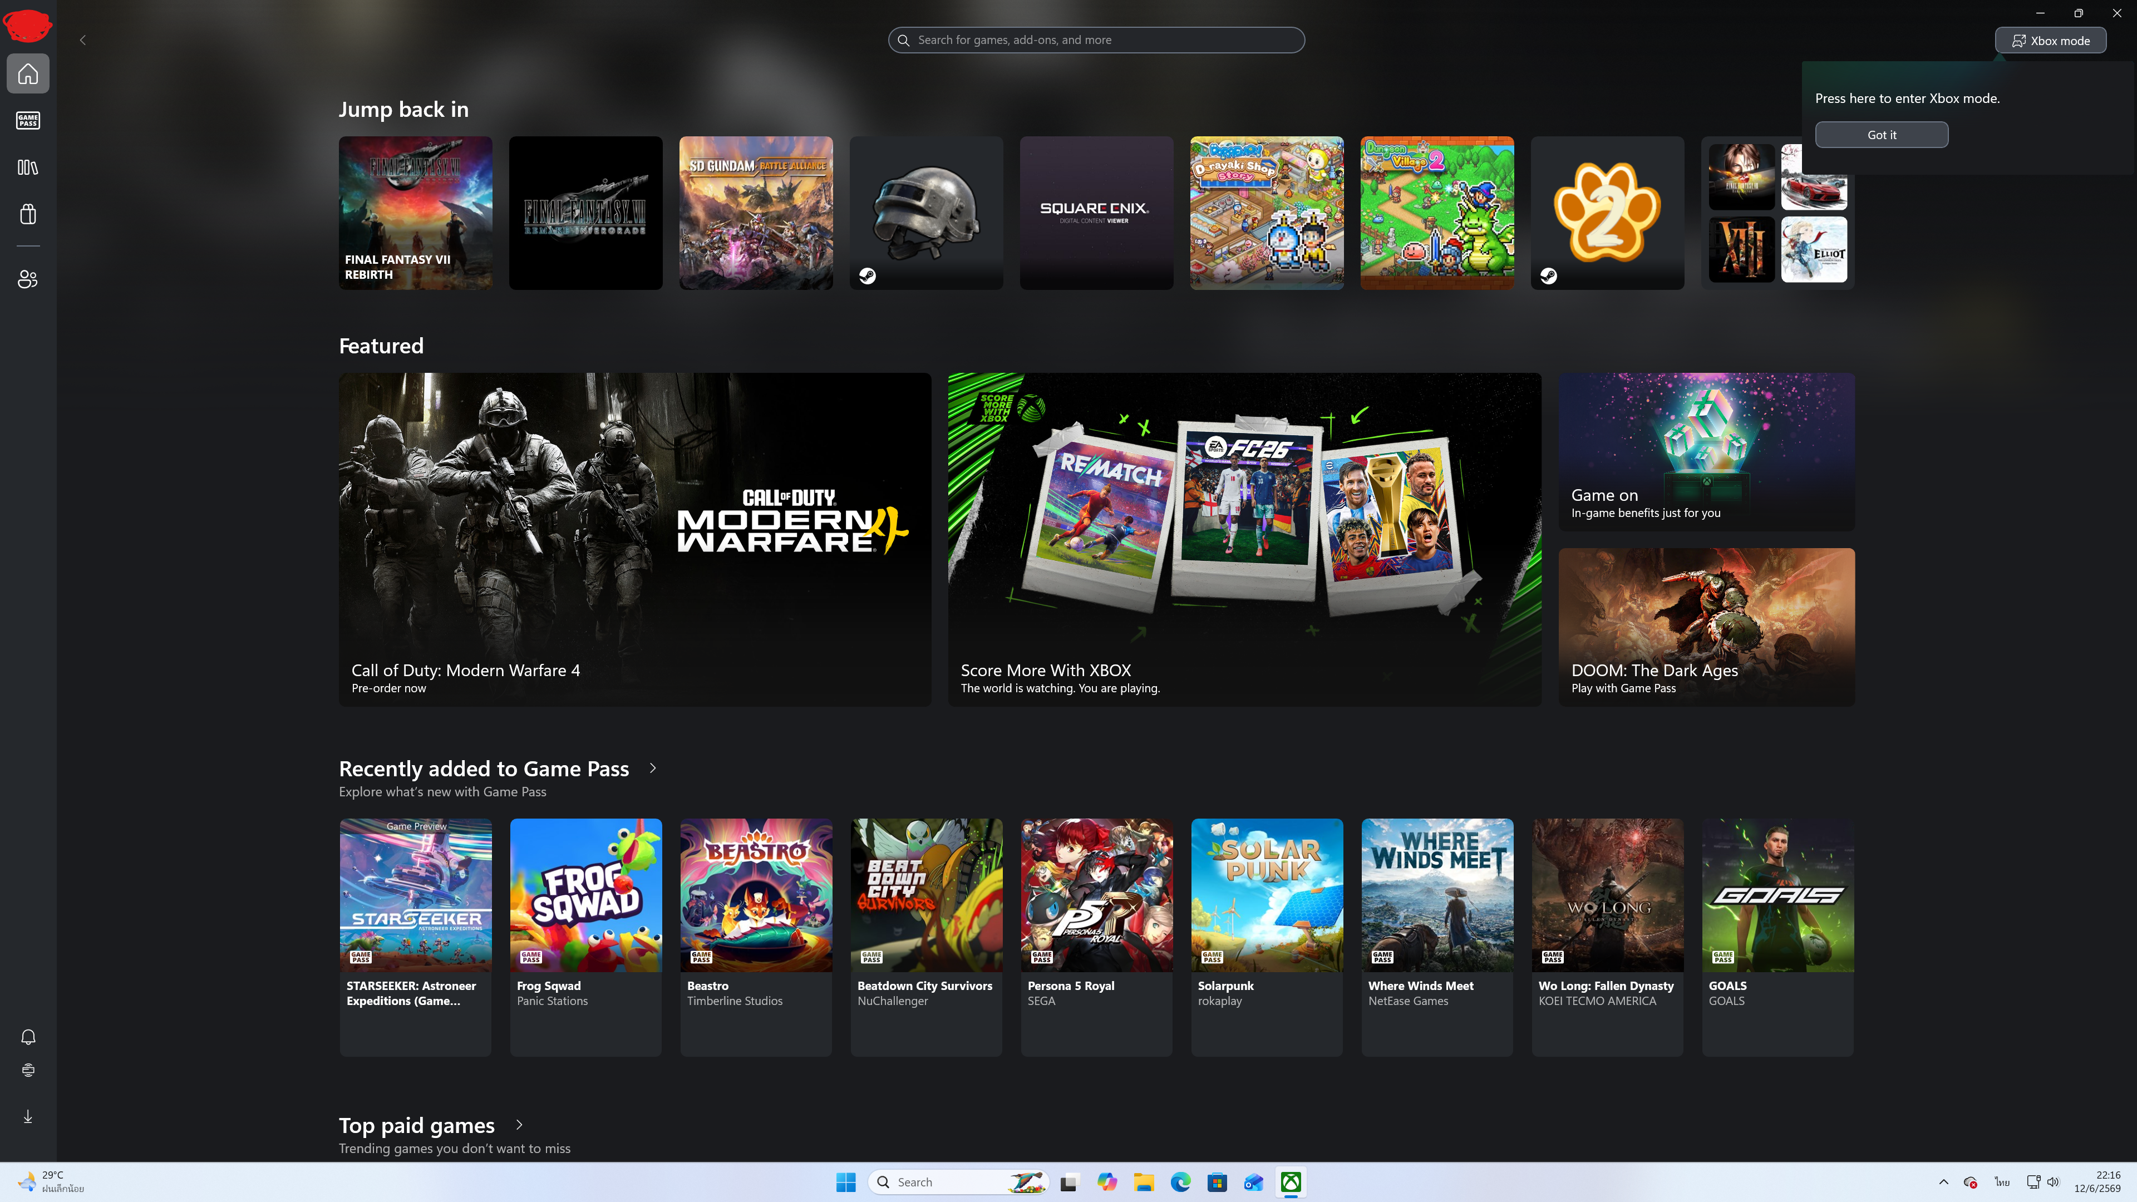Open the Call of Duty: Modern Warfare 4 banner
This screenshot has width=2137, height=1202.
(x=634, y=539)
